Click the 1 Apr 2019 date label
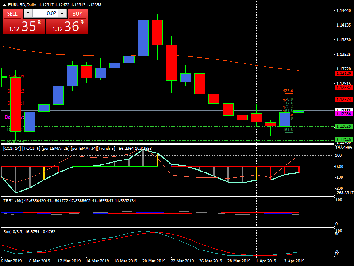This screenshot has height=266, width=354. (x=266, y=261)
